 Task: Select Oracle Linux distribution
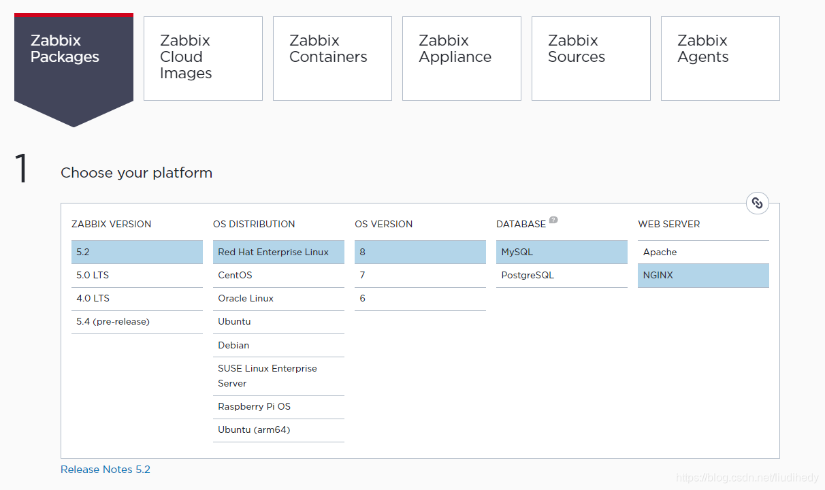coord(278,298)
